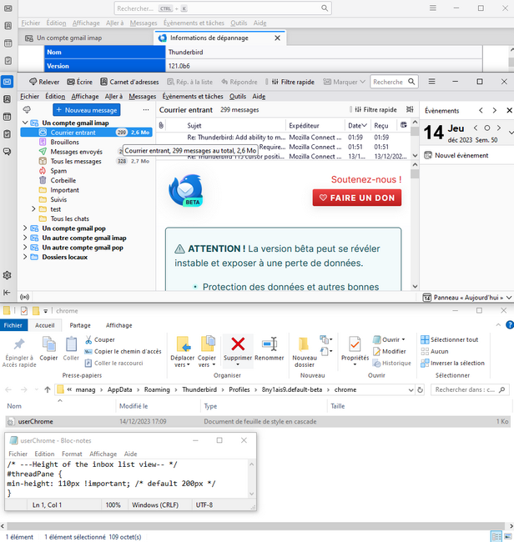Switch to the Partage ribbon tab in Explorer
Screen dimensions: 514x542
click(80, 325)
